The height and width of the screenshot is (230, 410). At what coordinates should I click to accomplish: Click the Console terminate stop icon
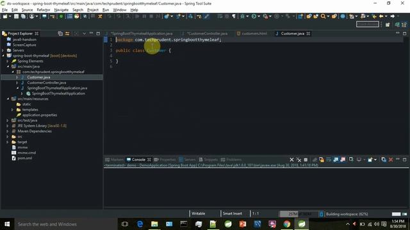tap(306, 160)
